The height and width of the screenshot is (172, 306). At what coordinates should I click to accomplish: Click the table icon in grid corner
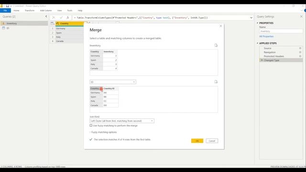pyautogui.click(x=52, y=23)
